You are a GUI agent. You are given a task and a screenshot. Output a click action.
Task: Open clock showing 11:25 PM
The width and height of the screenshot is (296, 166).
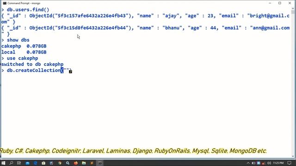[278, 163]
